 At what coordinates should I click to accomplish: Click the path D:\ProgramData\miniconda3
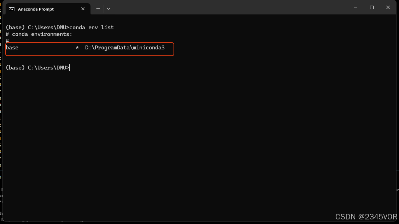coord(125,48)
